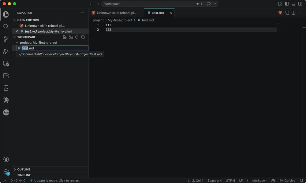Screen dimensions: 306x183
Task: Click Go Live in the status bar
Action: [x=287, y=181]
